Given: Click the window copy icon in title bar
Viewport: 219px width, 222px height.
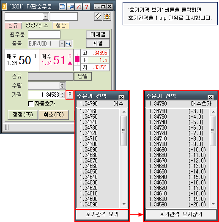Looking at the screenshot, I should (x=62, y=6).
